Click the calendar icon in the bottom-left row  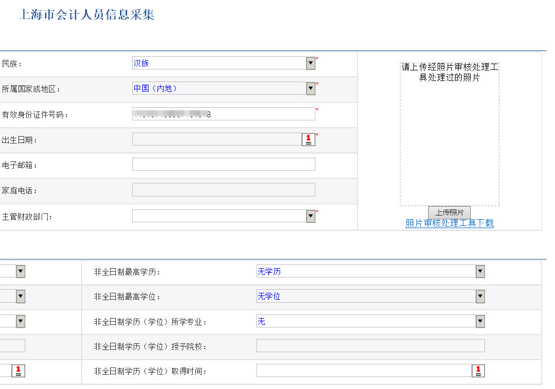pos(18,371)
